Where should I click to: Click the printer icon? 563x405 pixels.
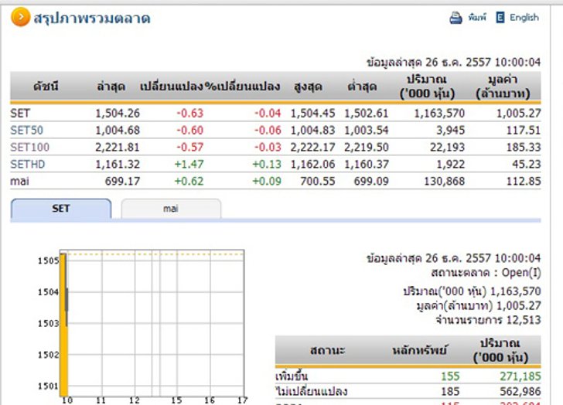tap(456, 18)
